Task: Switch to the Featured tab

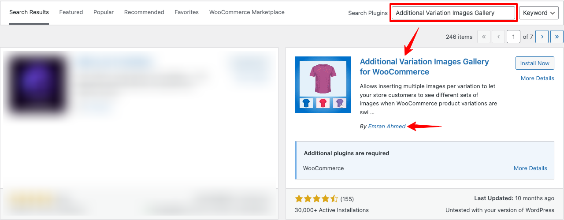Action: [x=71, y=12]
